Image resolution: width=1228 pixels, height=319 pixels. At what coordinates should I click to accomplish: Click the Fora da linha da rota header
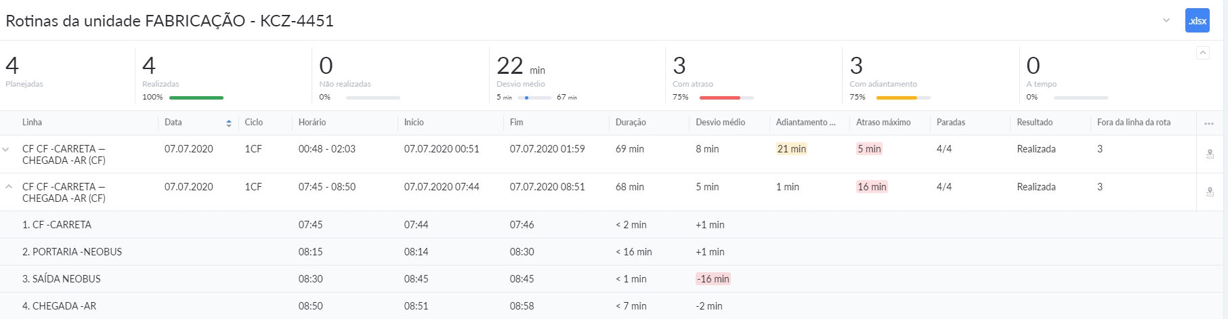tap(1133, 123)
